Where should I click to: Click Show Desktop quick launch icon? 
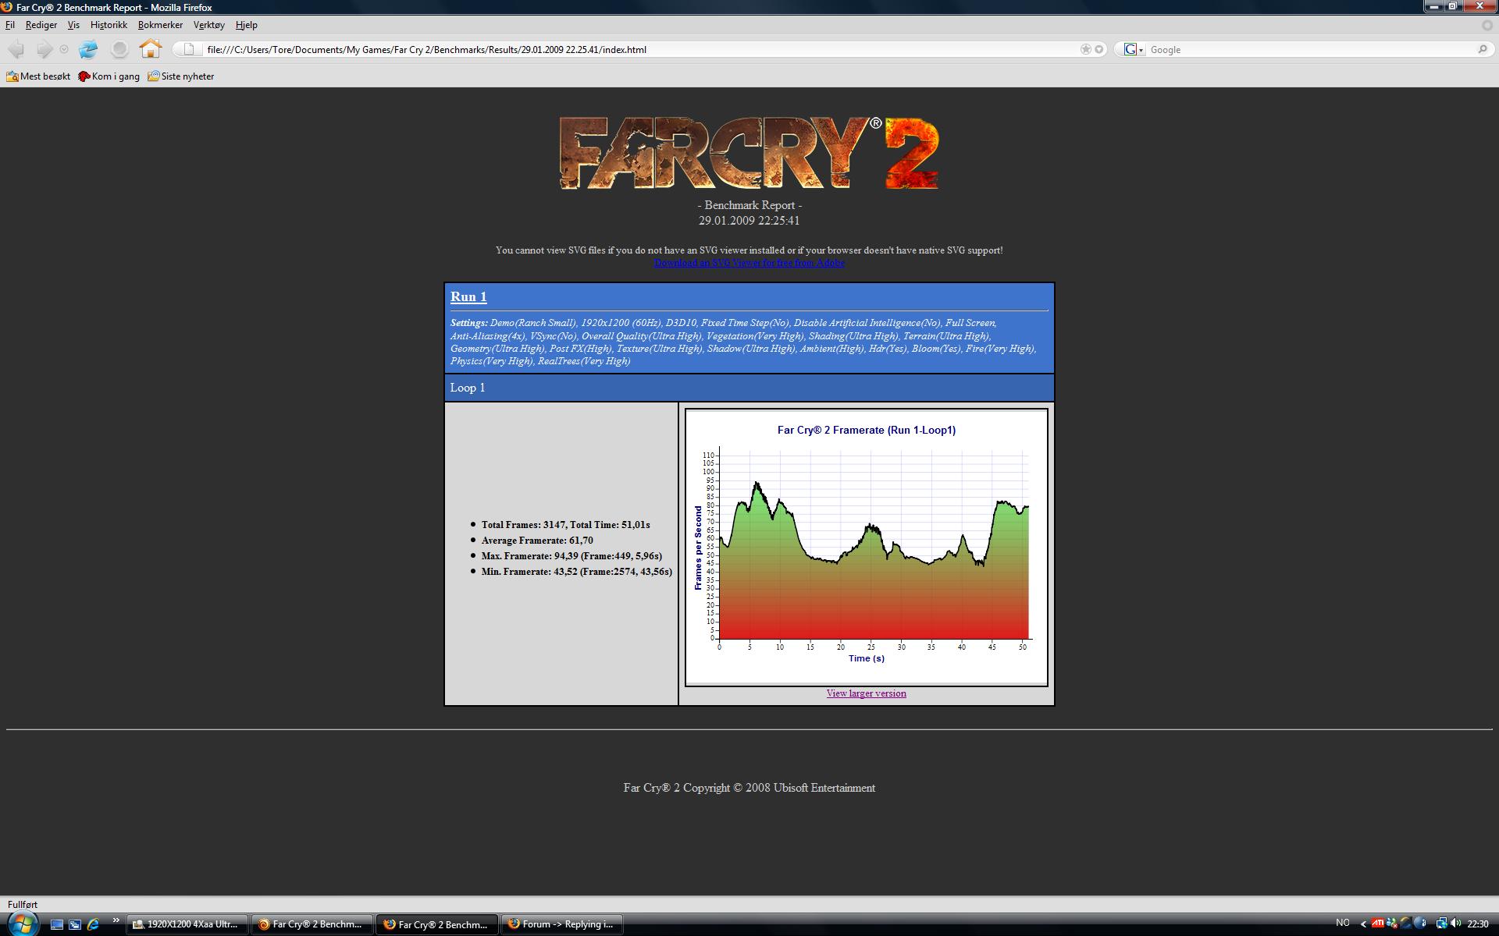[56, 924]
